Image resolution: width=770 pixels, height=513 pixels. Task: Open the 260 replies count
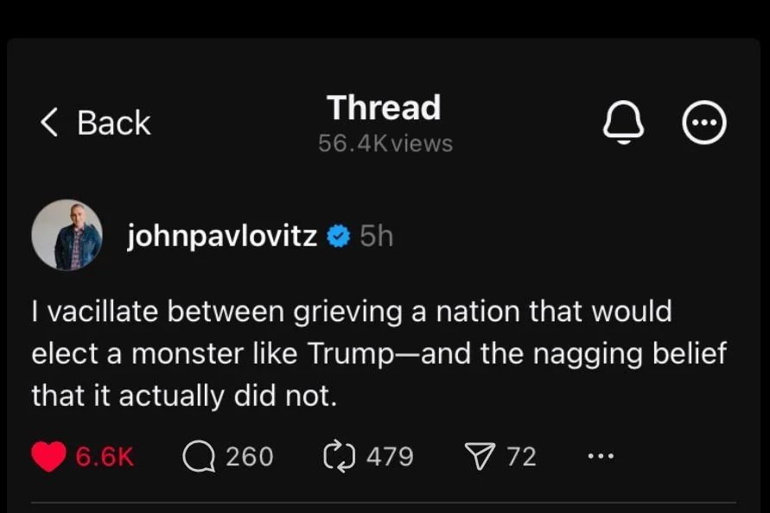tap(250, 457)
